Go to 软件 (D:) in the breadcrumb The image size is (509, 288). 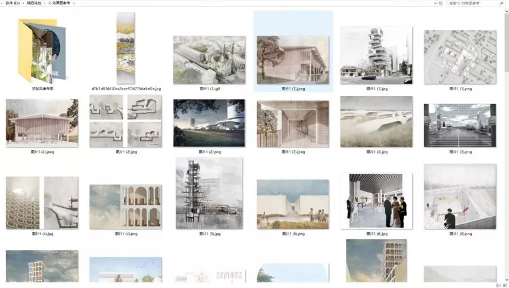12,3
